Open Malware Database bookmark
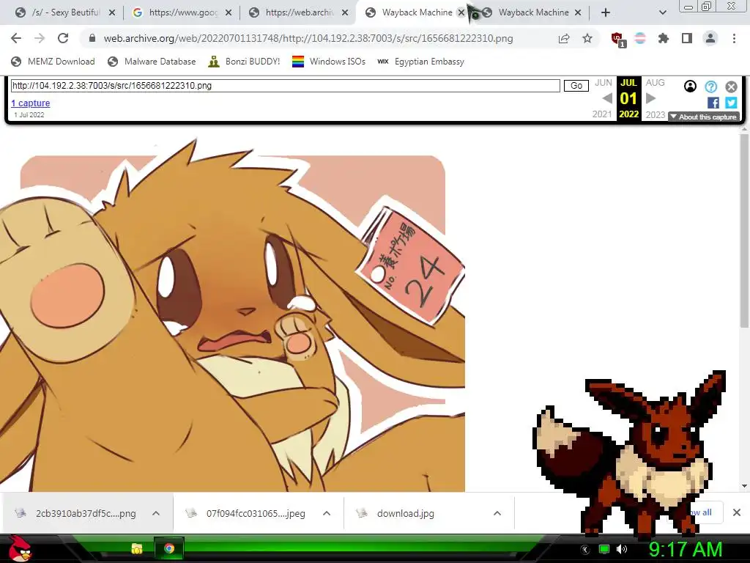The width and height of the screenshot is (750, 563). tap(152, 62)
